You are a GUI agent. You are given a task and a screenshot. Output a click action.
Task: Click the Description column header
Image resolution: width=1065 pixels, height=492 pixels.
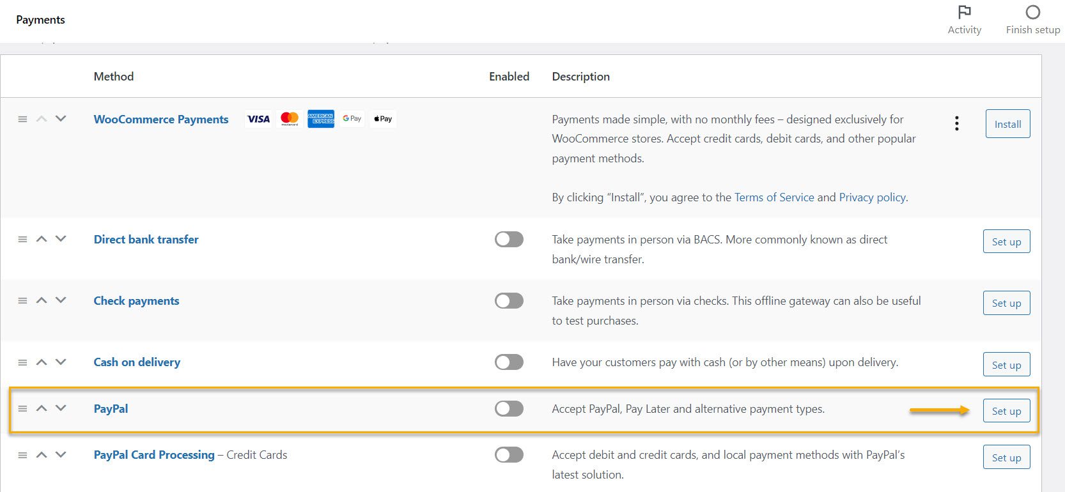pos(580,77)
